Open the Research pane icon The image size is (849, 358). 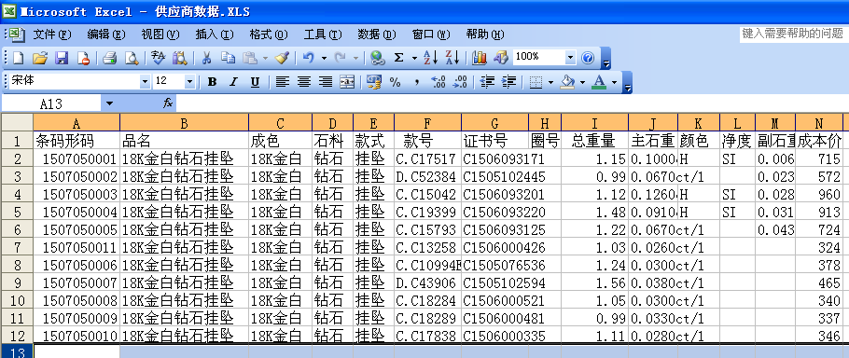(x=179, y=58)
